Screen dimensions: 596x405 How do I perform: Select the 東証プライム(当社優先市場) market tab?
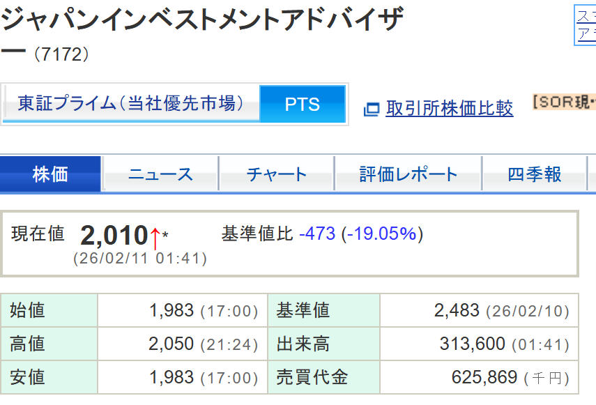(x=131, y=104)
